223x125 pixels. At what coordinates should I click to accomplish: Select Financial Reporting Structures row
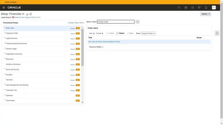pyautogui.click(x=42, y=43)
